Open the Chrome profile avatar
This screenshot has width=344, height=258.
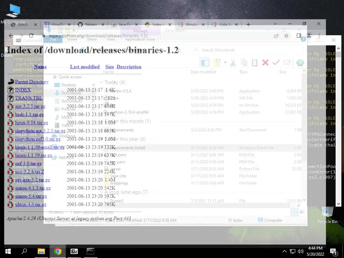309,36
